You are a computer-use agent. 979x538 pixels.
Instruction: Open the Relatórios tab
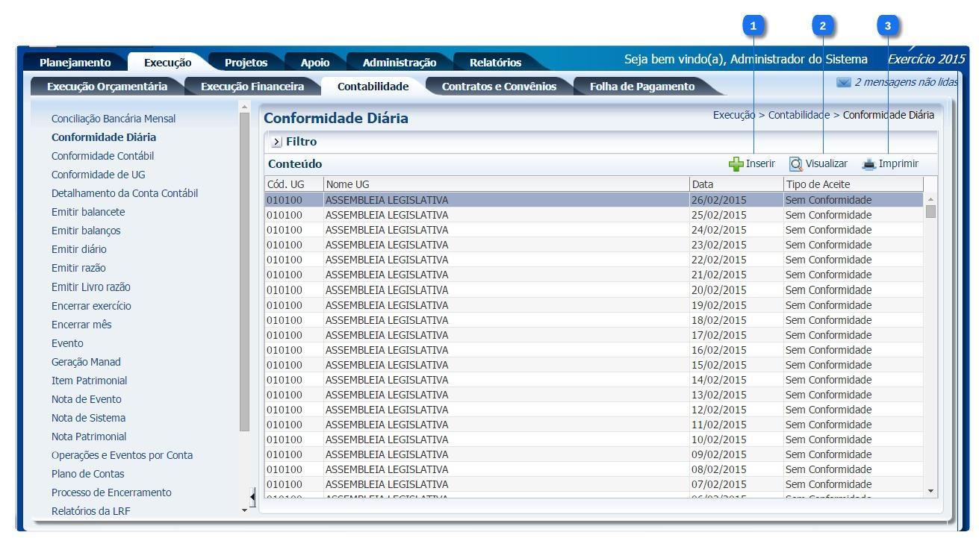click(495, 63)
